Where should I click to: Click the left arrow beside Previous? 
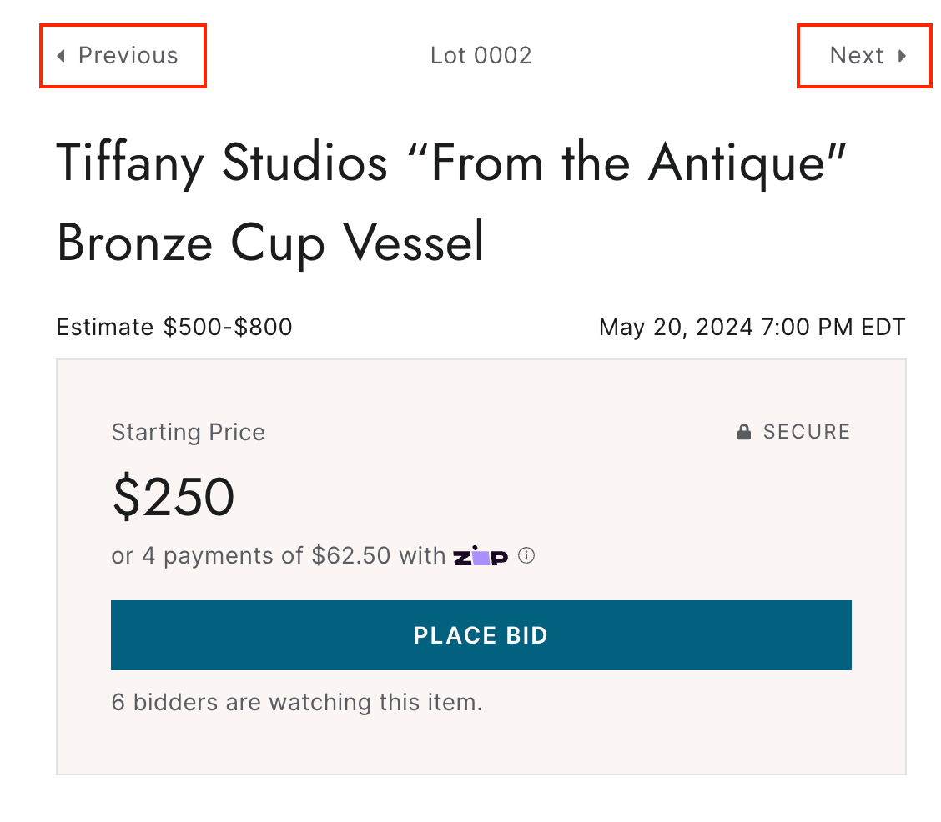pos(60,56)
